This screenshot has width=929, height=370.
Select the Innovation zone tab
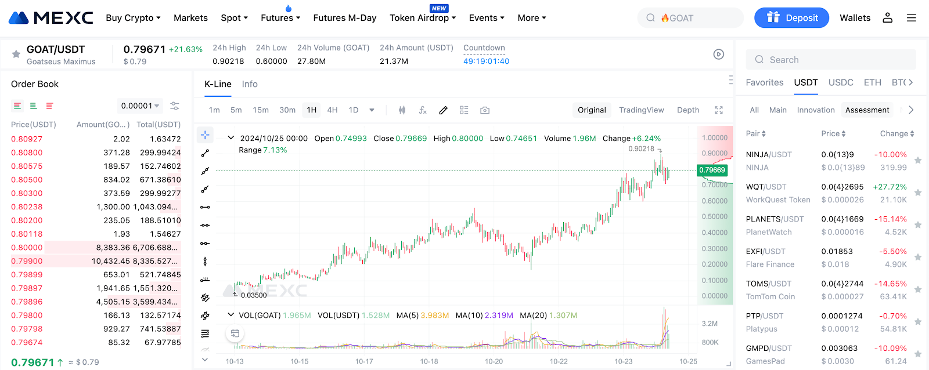tap(816, 110)
